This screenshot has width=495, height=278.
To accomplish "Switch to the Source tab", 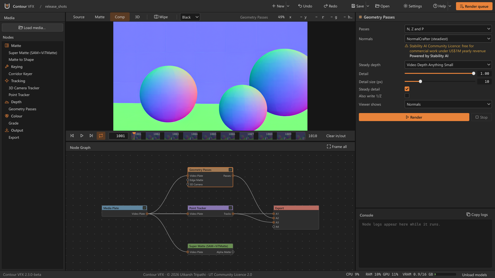I will point(79,17).
